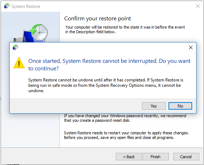The height and width of the screenshot is (165, 204).
Task: Click the large clock restore illustration
Action: [x=31, y=33]
